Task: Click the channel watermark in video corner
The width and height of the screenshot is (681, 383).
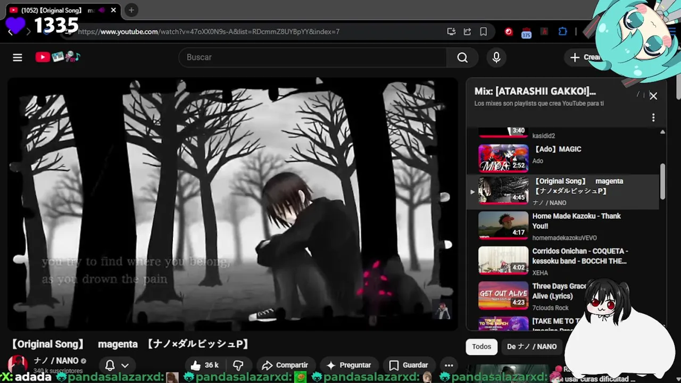Action: [x=442, y=310]
